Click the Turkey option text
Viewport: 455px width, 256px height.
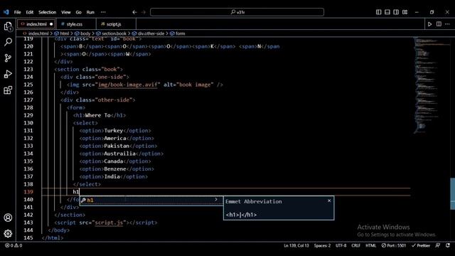click(114, 131)
